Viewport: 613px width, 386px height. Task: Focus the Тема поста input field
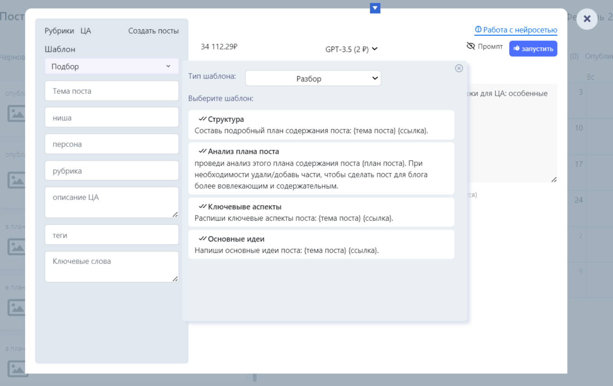pos(112,91)
